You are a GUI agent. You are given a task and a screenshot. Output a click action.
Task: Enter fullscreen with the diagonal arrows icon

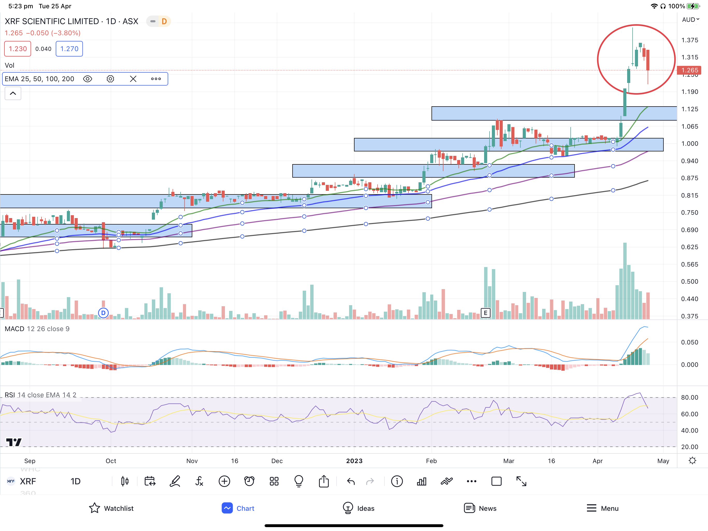point(521,481)
